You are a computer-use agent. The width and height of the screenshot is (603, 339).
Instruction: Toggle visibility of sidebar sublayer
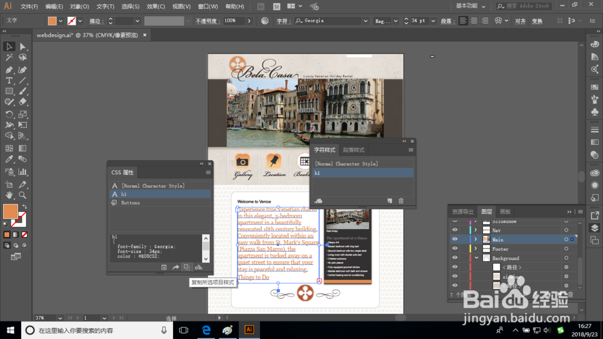pos(455,276)
